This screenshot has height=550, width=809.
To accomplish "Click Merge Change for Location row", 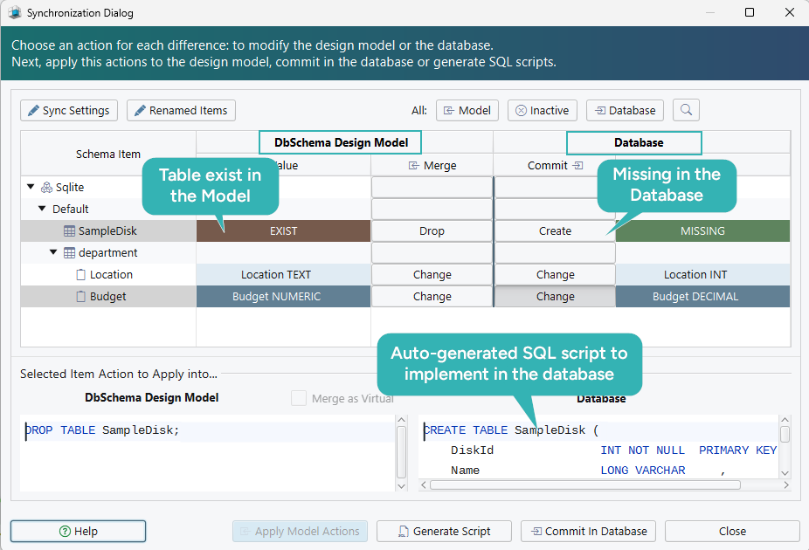I will pos(432,275).
